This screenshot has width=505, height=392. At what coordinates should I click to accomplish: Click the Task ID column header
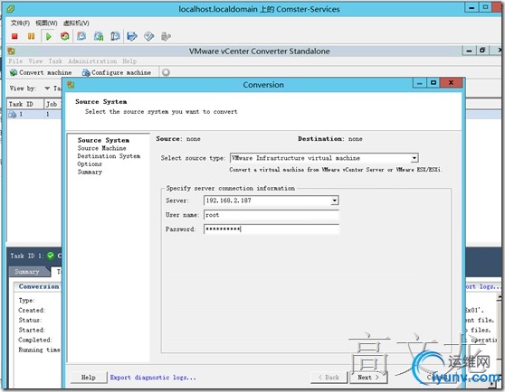25,104
